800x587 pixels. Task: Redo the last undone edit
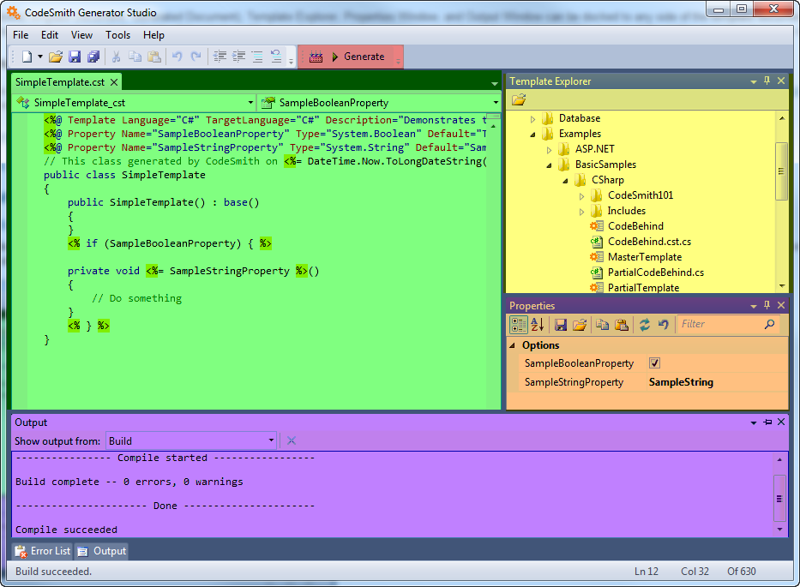[x=195, y=57]
